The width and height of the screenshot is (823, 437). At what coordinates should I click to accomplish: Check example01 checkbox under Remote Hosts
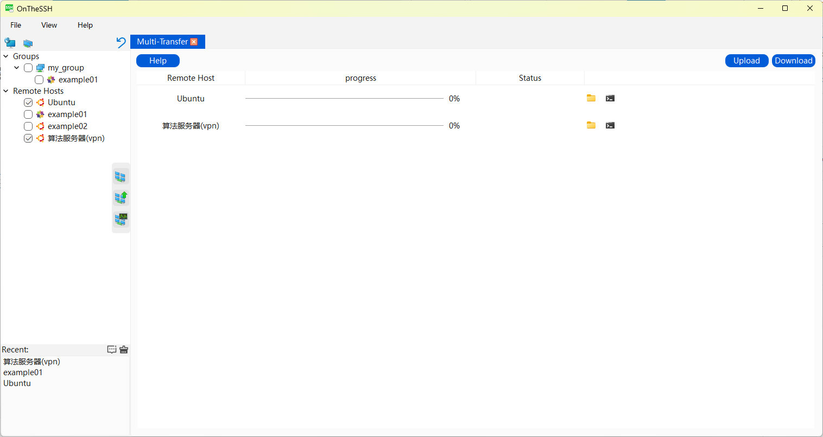coord(28,114)
